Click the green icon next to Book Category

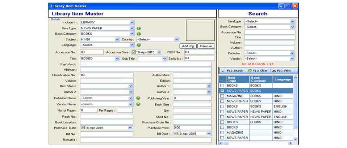(138, 34)
